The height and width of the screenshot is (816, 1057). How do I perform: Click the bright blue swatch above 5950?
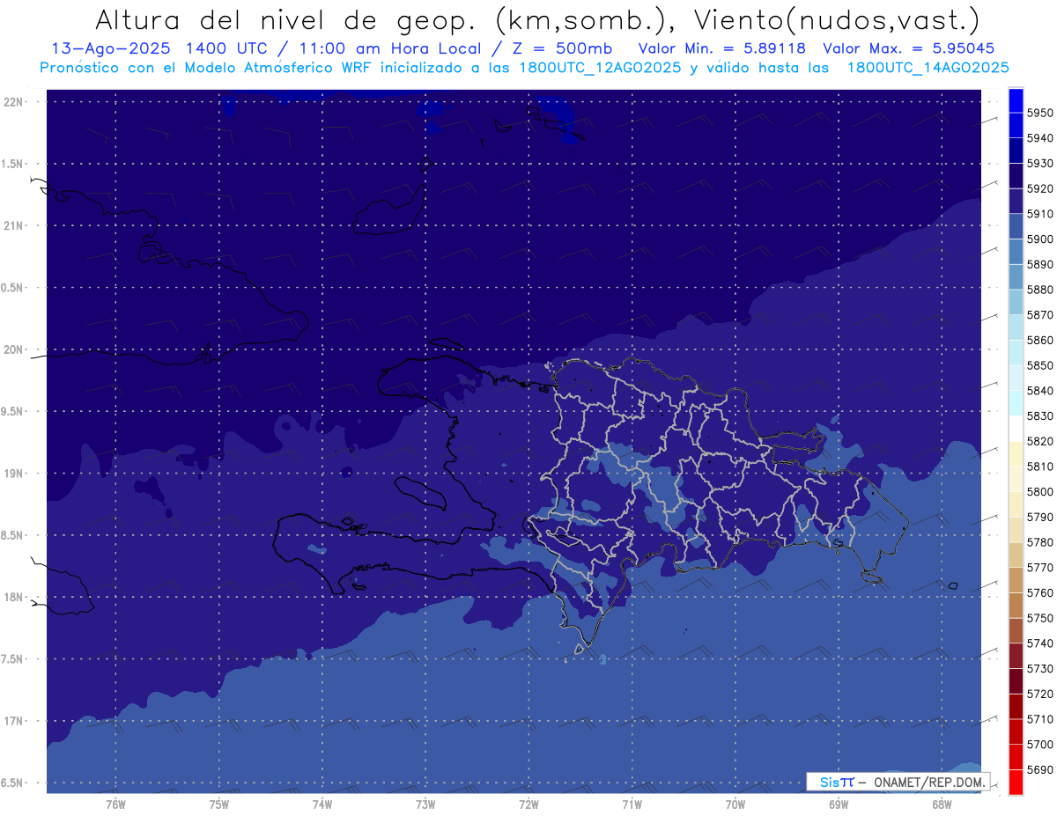pos(1016,100)
